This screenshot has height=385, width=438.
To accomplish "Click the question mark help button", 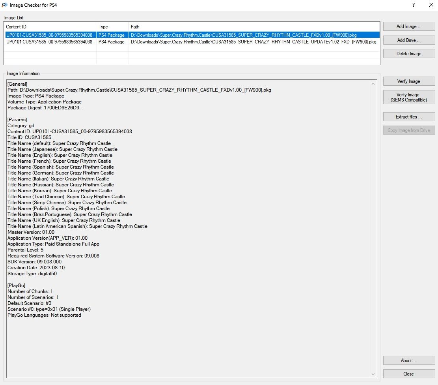I will (x=413, y=5).
